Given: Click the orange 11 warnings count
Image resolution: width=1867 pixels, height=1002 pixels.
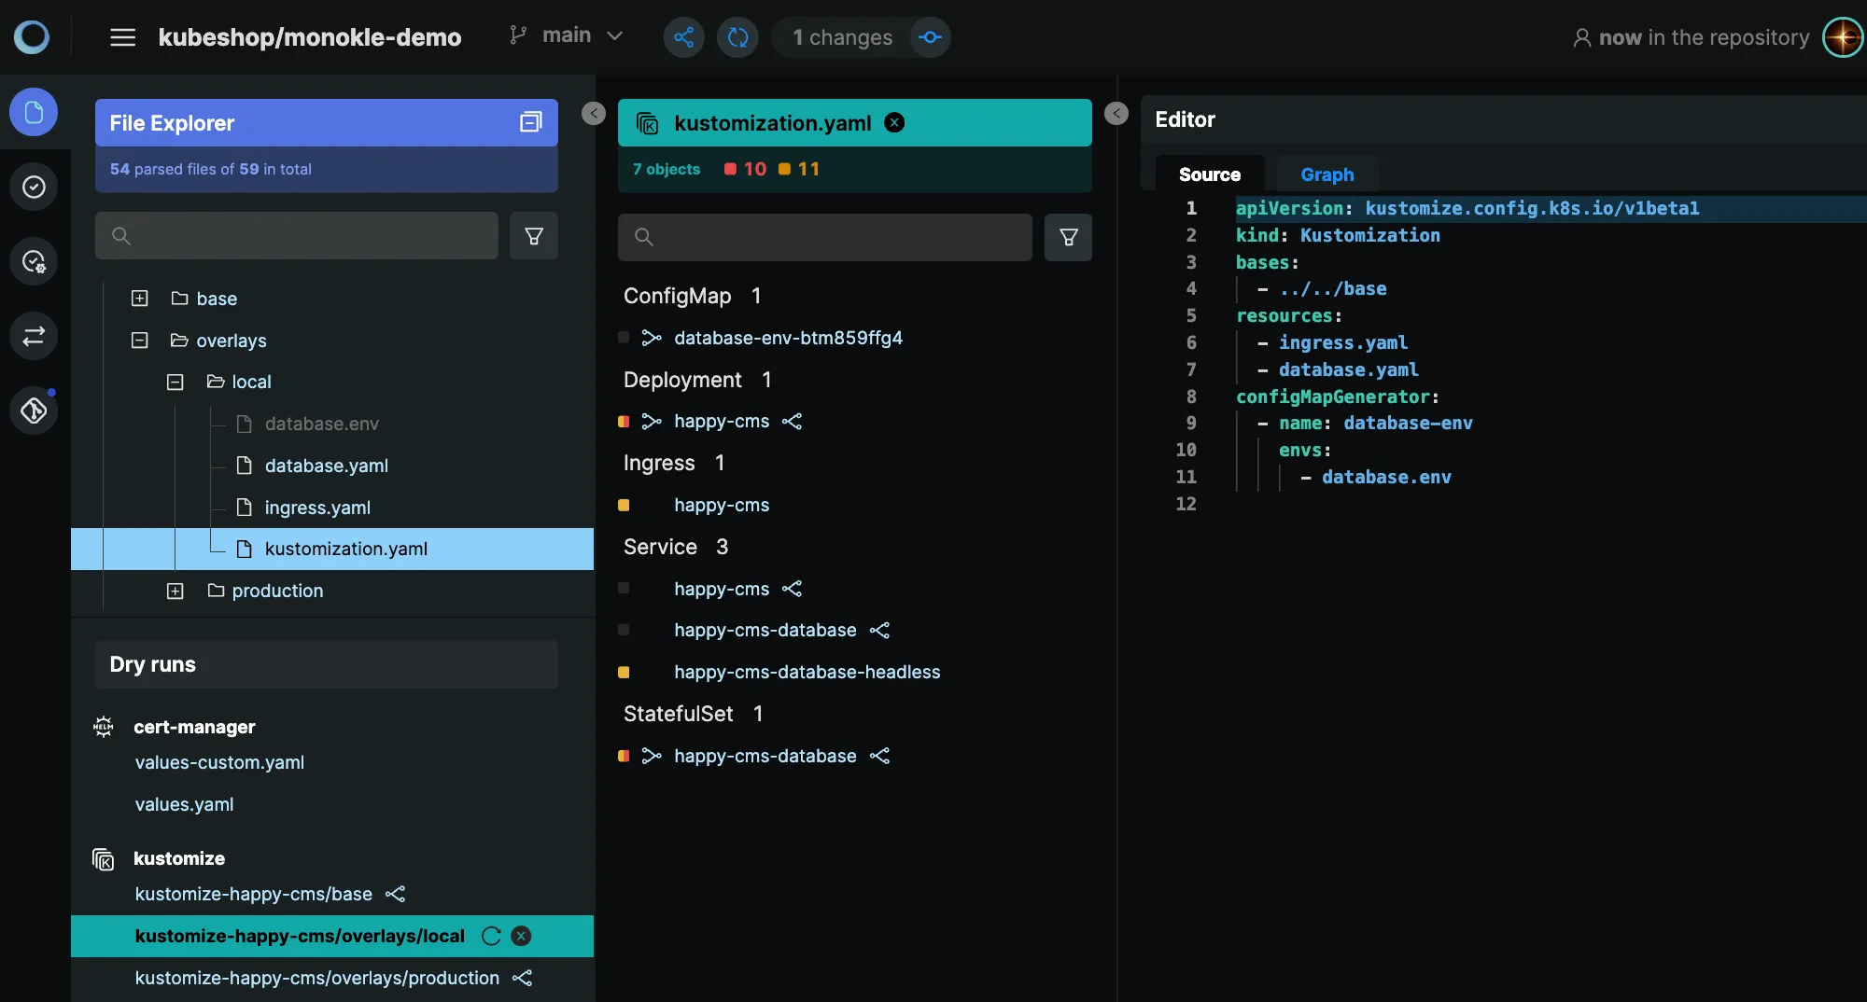Looking at the screenshot, I should tap(799, 169).
